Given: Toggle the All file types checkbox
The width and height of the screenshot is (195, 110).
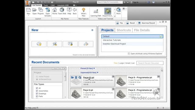Looking at the screenshot, I should tap(37, 88).
